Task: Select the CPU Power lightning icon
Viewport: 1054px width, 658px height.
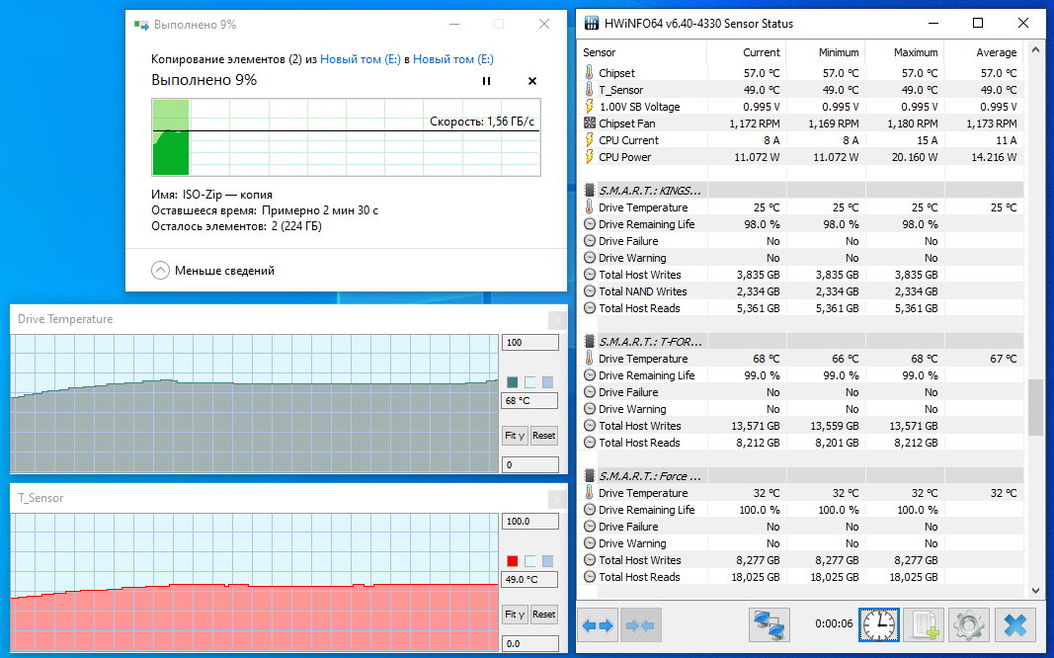Action: (x=590, y=157)
